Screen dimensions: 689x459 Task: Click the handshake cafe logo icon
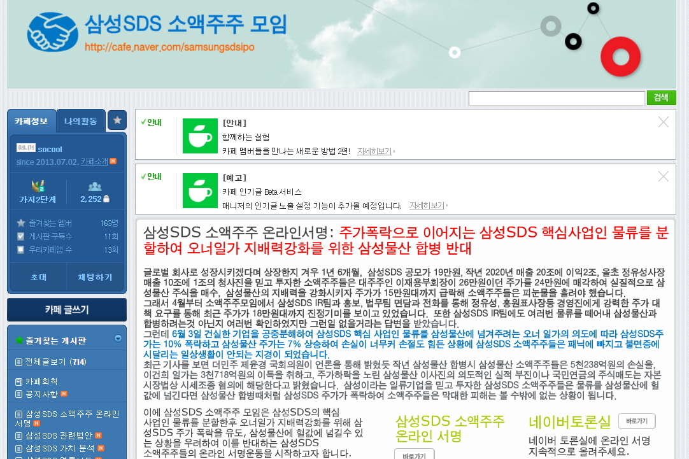[52, 32]
